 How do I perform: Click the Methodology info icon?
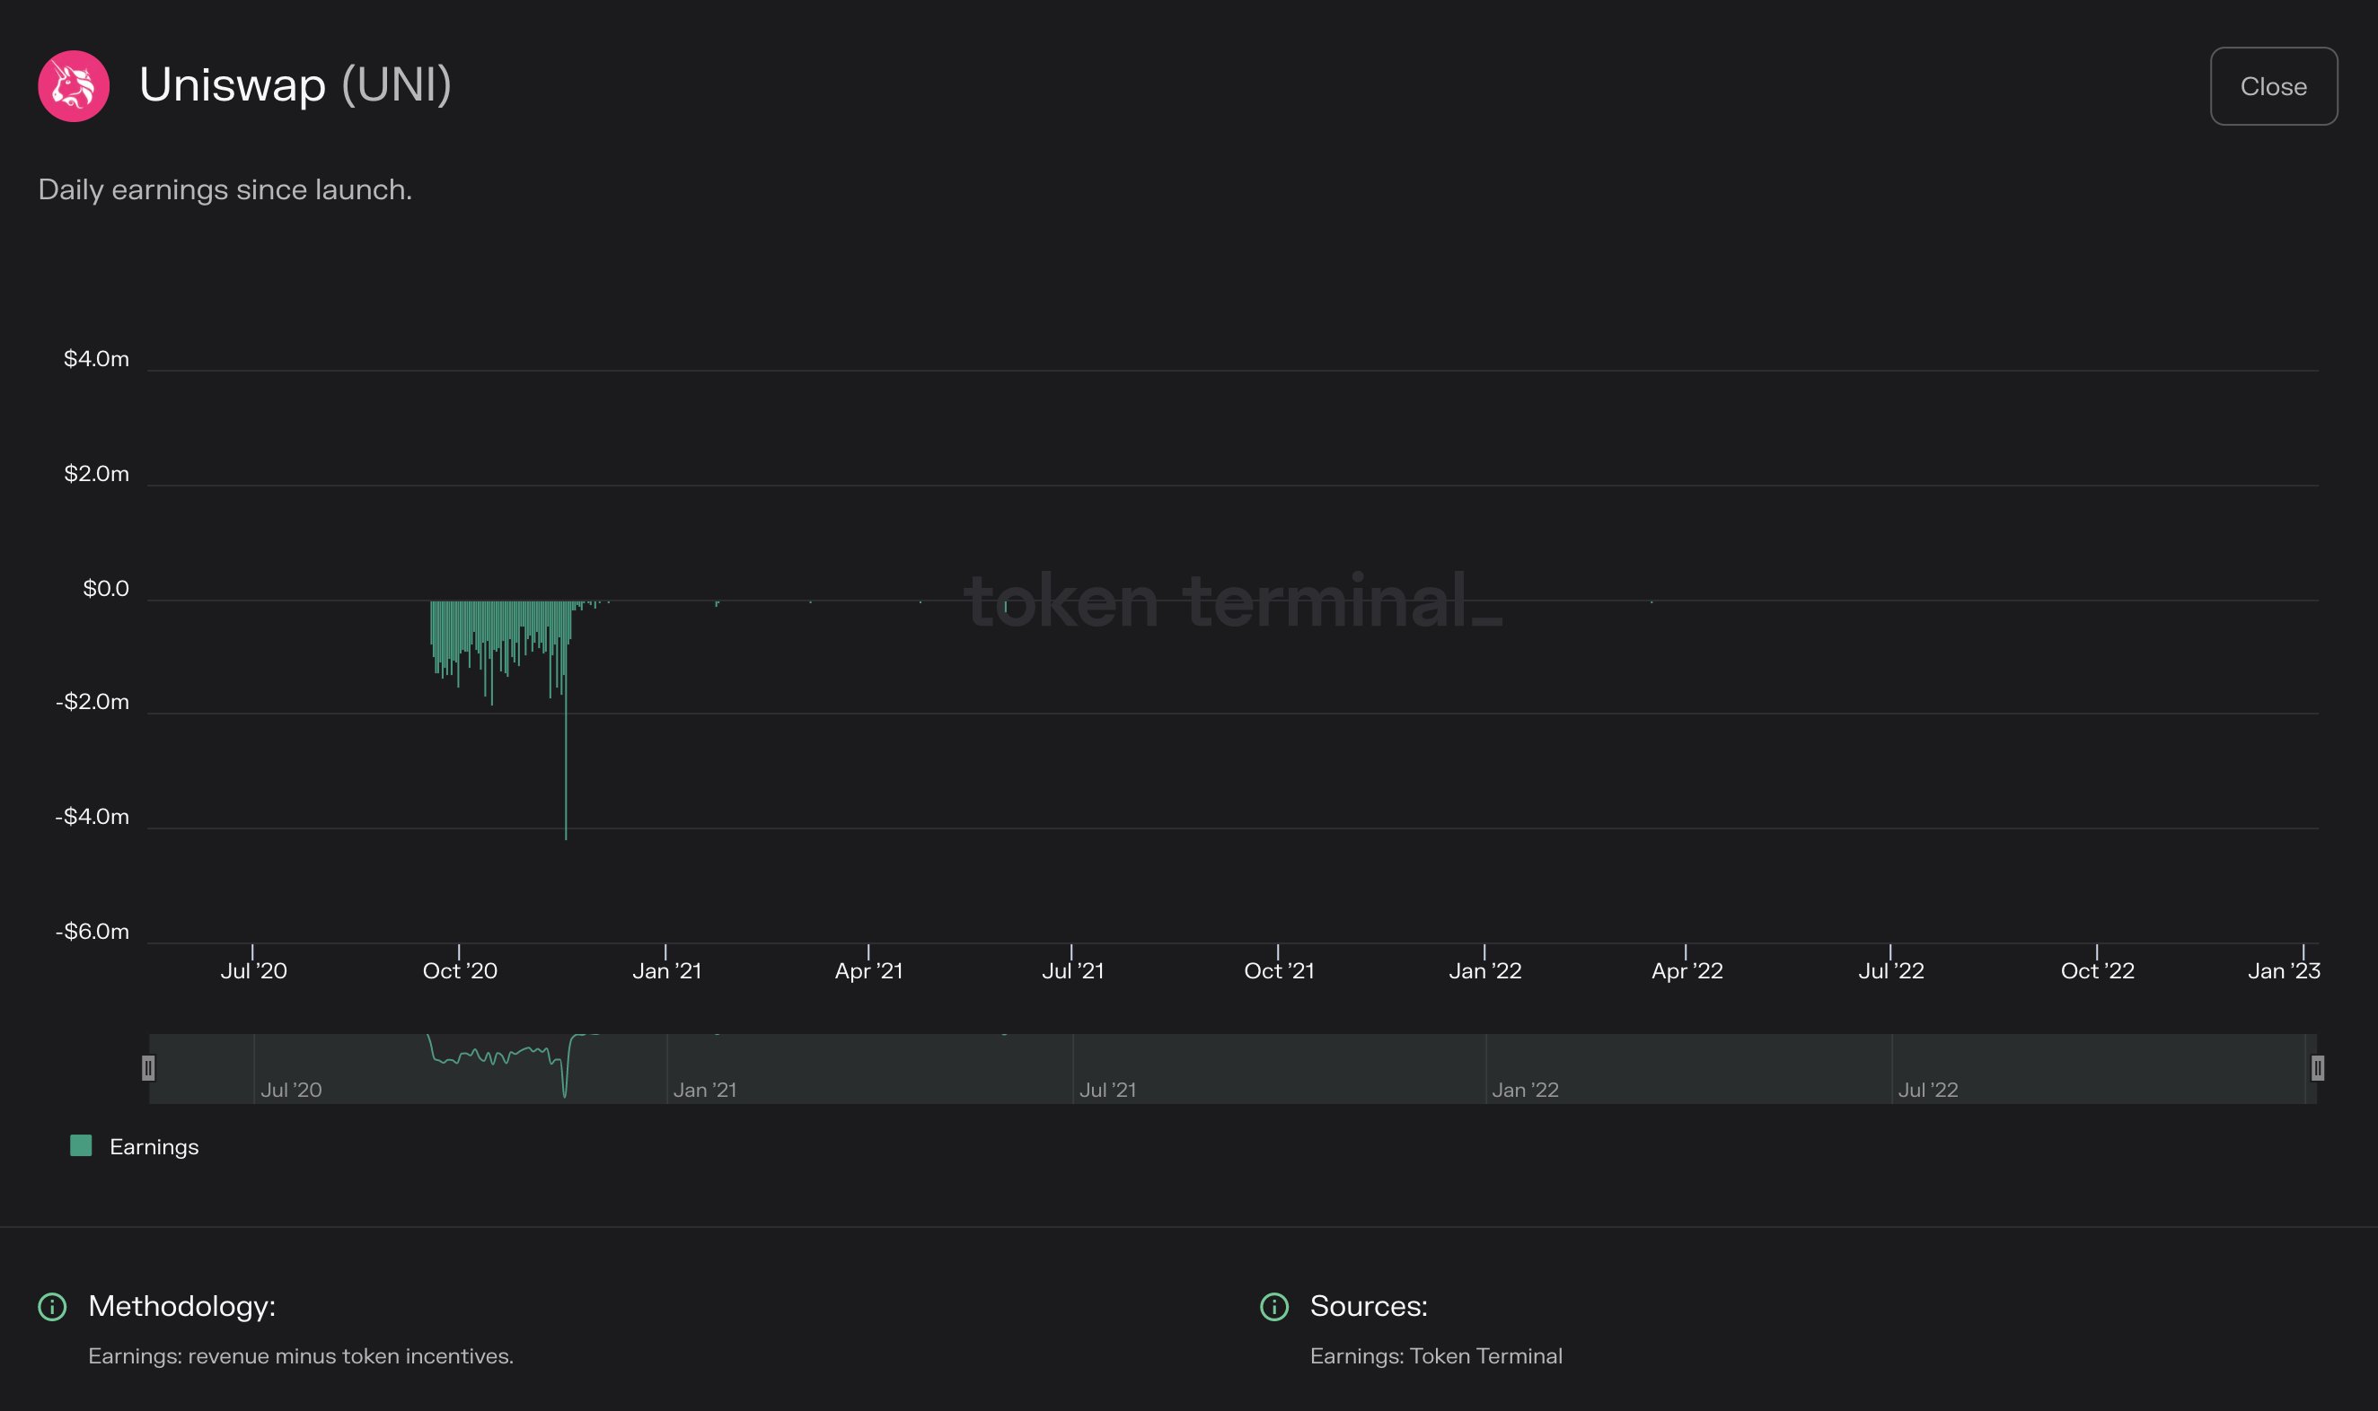tap(52, 1306)
